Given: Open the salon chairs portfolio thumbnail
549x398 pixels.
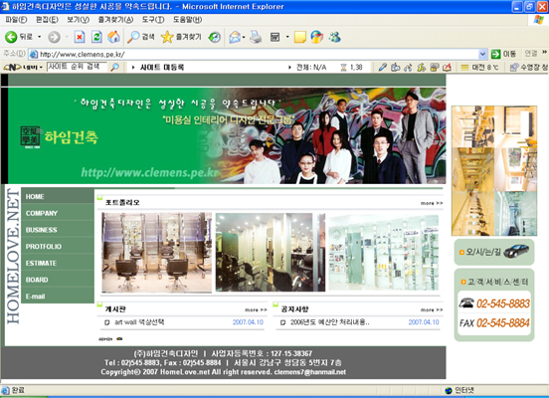Looking at the screenshot, I should point(156,253).
